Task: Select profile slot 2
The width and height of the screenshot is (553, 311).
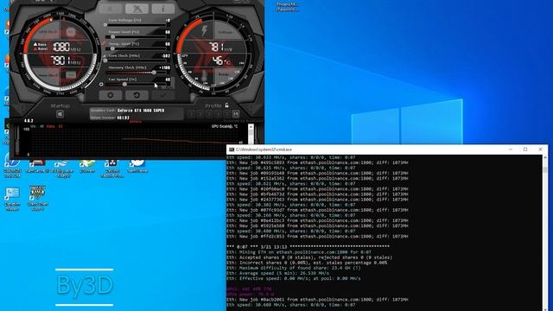Action: [x=200, y=114]
